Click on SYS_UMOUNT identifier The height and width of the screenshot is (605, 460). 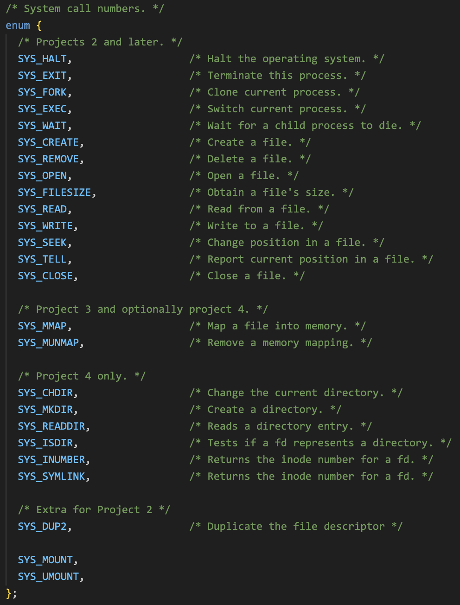pyautogui.click(x=48, y=577)
